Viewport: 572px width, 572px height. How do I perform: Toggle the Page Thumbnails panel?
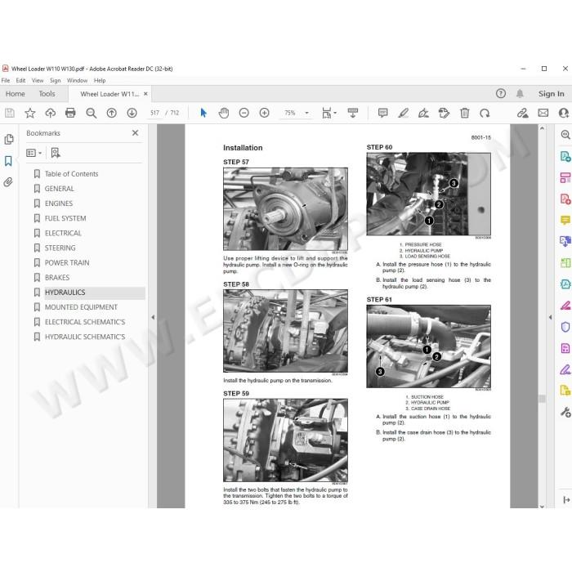tap(8, 140)
